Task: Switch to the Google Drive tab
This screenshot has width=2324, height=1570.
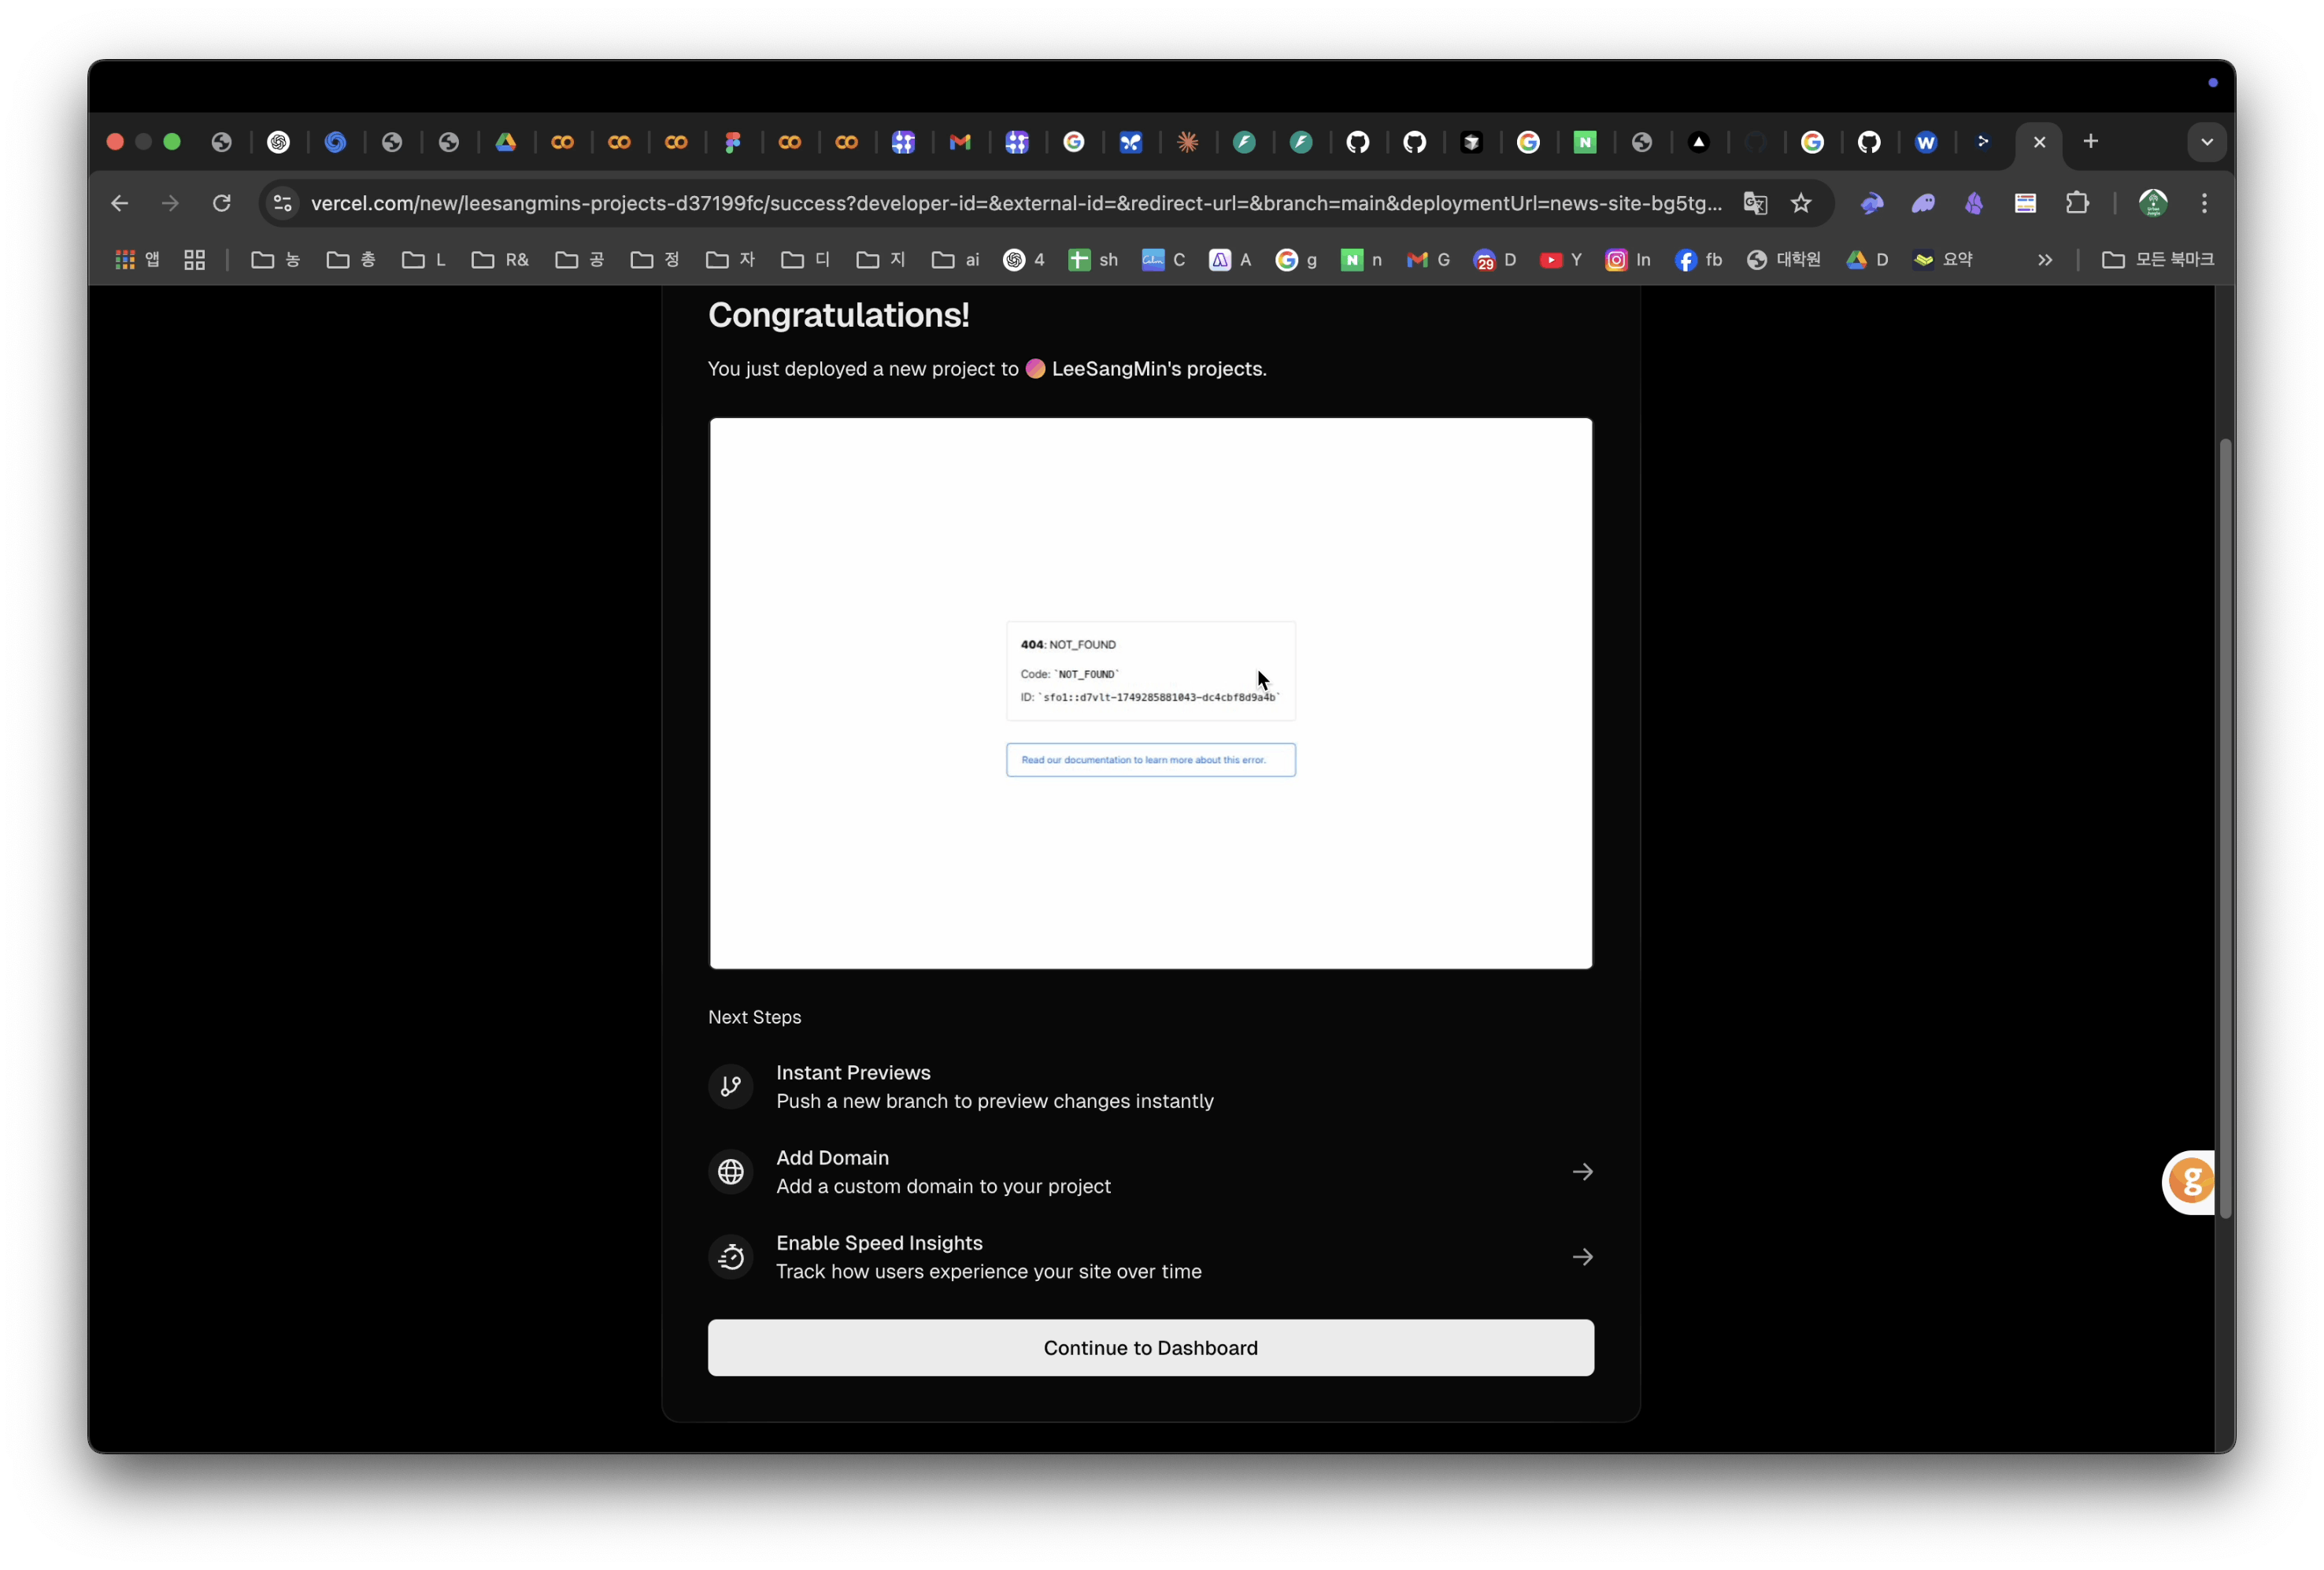Action: point(506,142)
